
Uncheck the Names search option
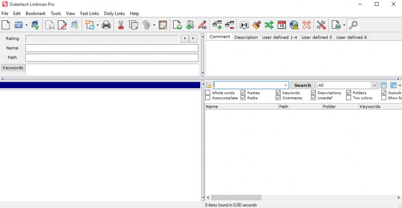243,93
